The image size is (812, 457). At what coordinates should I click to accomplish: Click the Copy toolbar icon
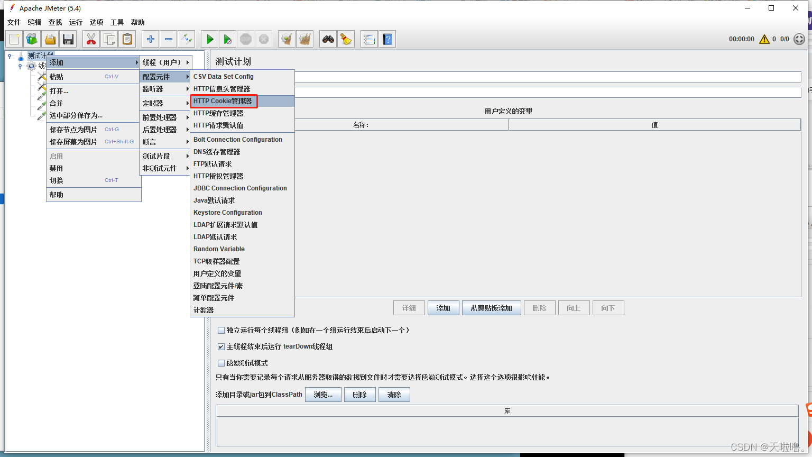(x=109, y=39)
